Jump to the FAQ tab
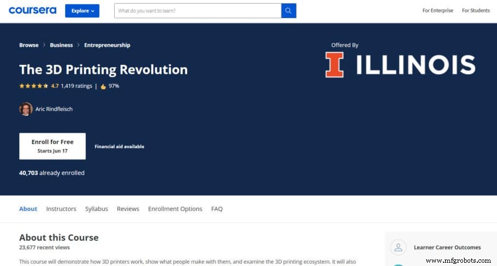This screenshot has height=266, width=497. coord(217,209)
